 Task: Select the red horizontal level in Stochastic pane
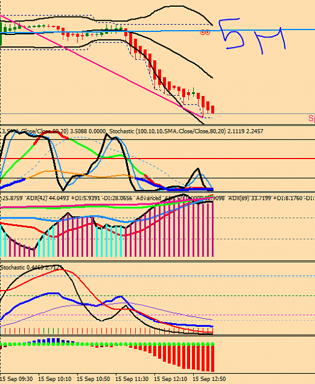(x=157, y=159)
